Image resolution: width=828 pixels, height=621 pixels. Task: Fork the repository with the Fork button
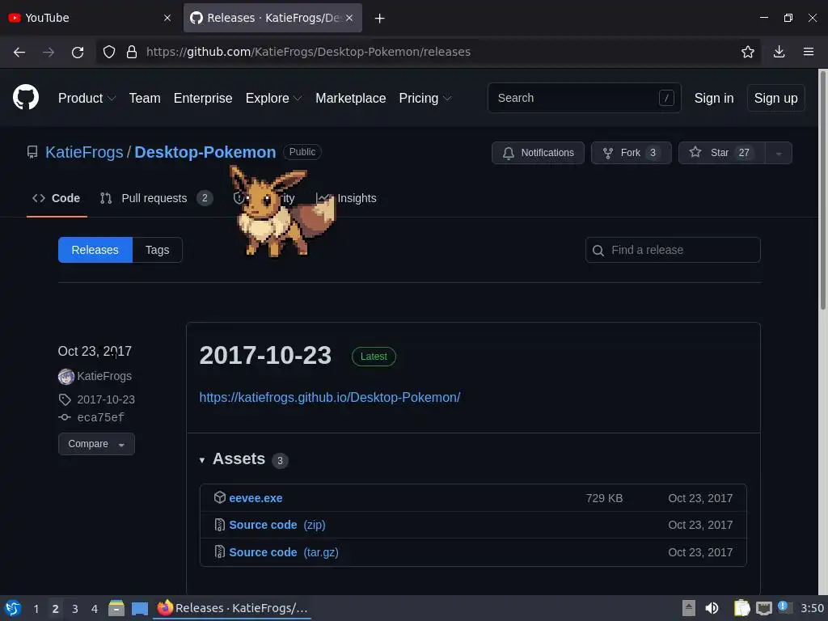pyautogui.click(x=631, y=153)
